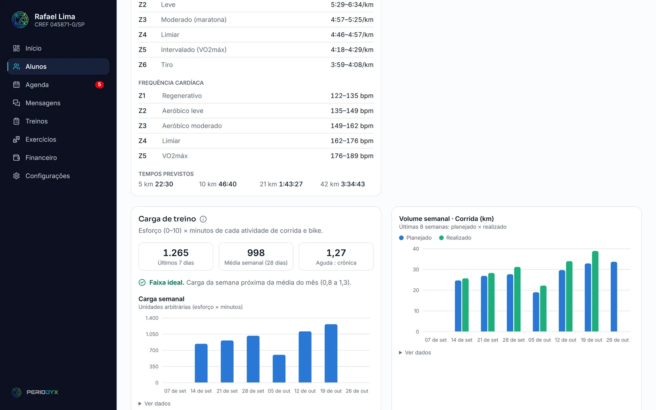Open the Mensagens chat icon
This screenshot has height=410, width=656.
point(16,103)
